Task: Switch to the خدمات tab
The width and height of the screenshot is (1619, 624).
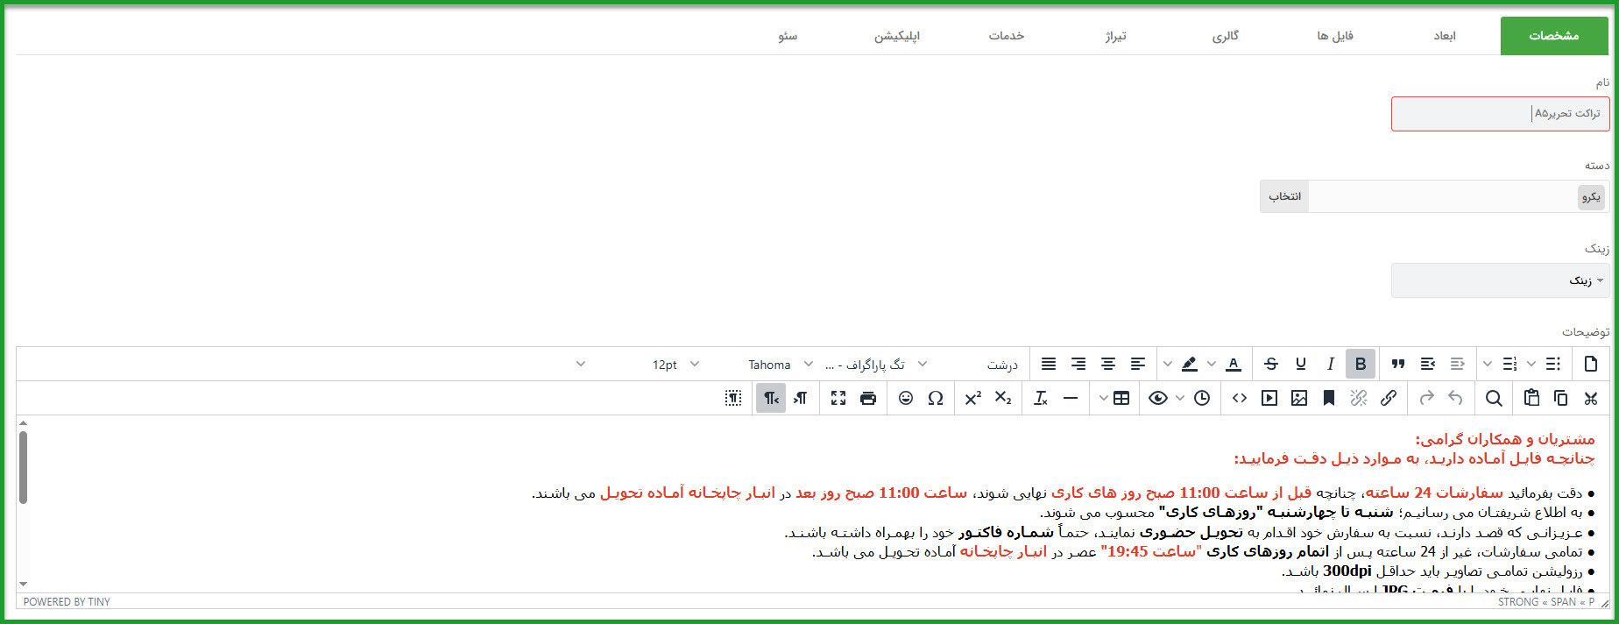Action: coord(1007,36)
